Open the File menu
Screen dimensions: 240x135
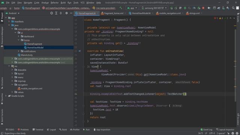pos(7,3)
